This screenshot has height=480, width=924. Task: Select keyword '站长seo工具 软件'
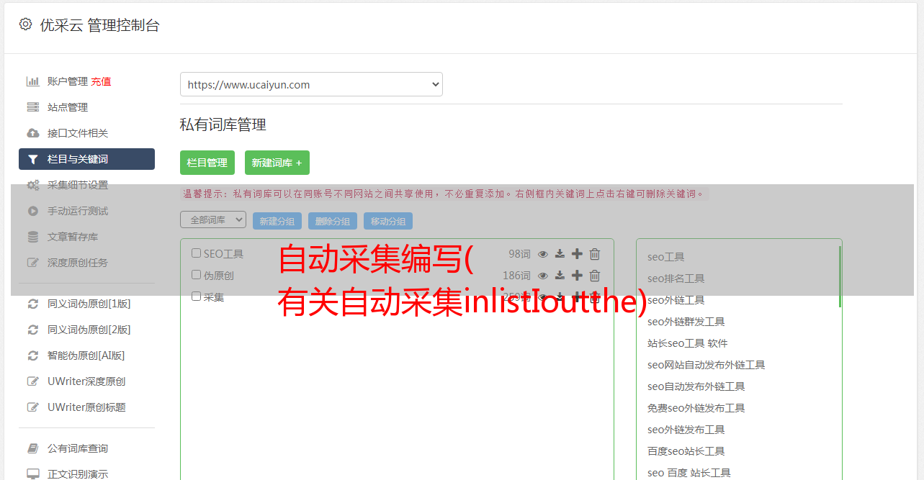click(687, 343)
